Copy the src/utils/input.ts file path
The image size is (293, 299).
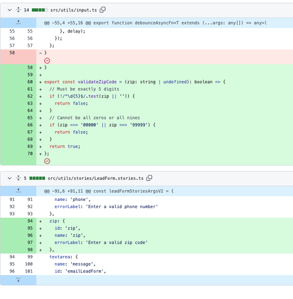pos(102,10)
